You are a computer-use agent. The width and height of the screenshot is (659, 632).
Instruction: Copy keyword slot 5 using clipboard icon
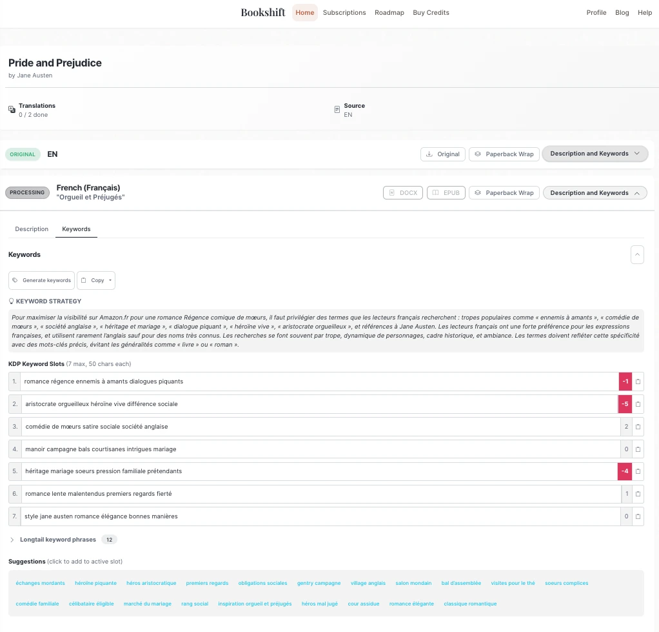coord(638,471)
